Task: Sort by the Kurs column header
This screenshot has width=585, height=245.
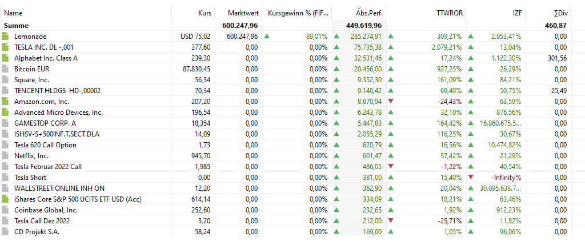Action: click(205, 13)
